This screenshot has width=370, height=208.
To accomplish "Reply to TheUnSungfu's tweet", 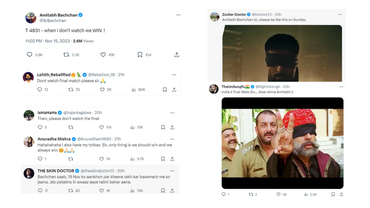I will point(224,195).
